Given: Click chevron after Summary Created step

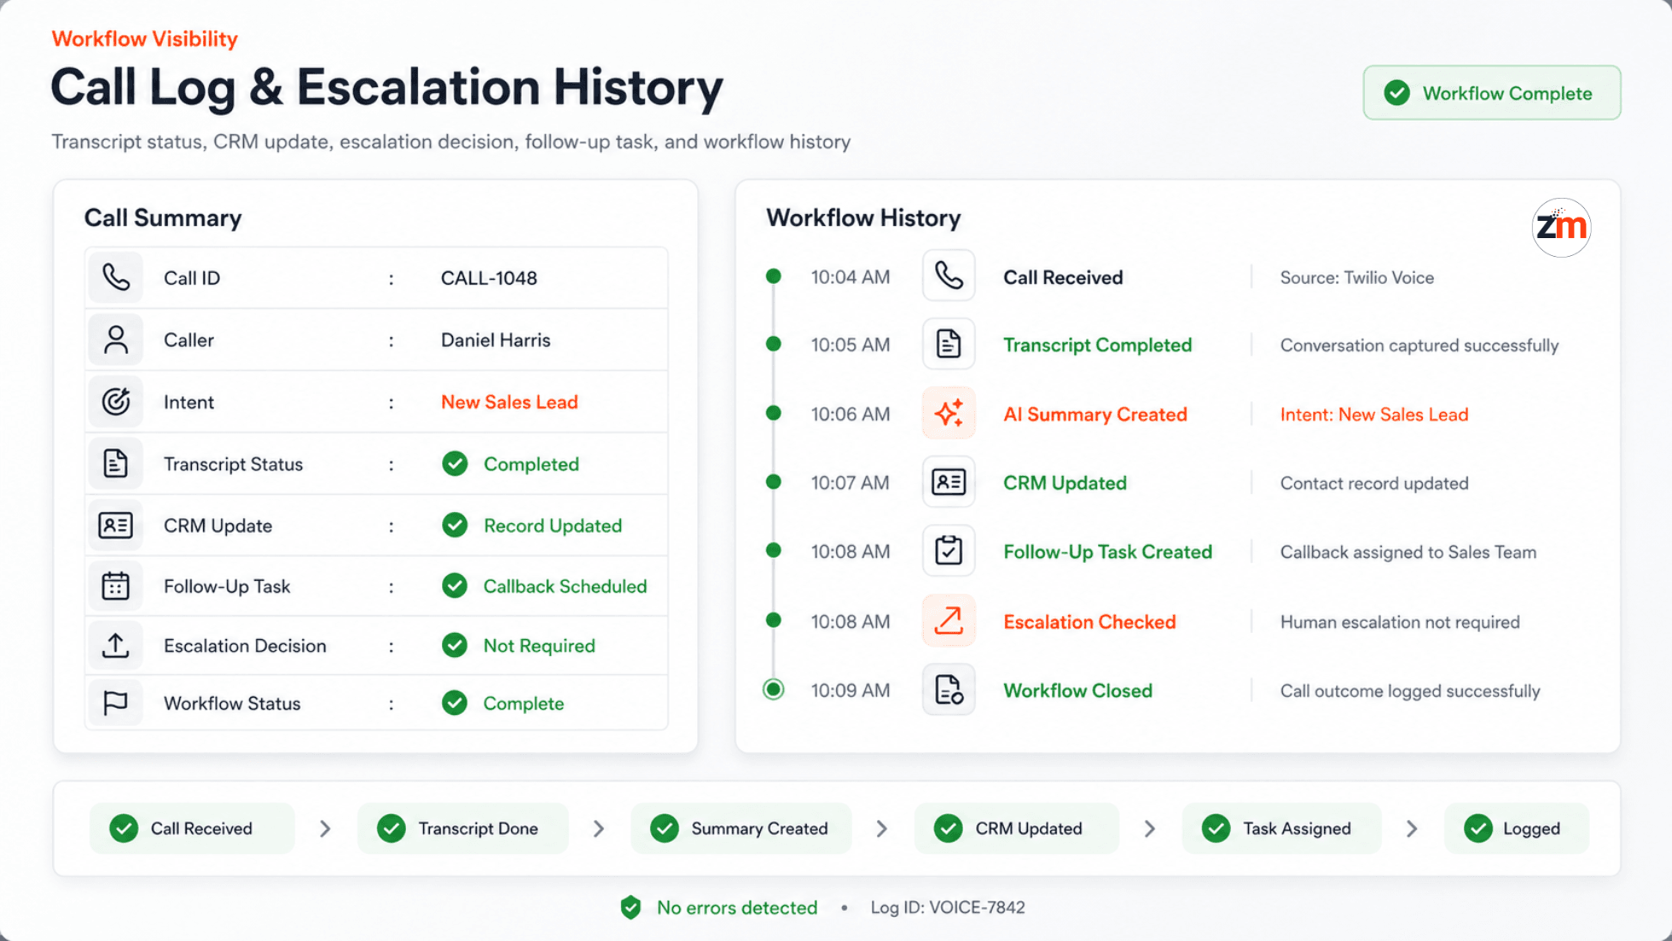Looking at the screenshot, I should pyautogui.click(x=882, y=828).
